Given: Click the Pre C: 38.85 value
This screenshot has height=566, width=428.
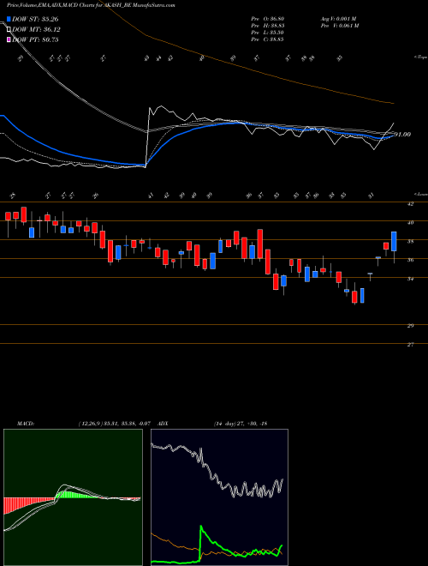Looking at the screenshot, I should pyautogui.click(x=268, y=39).
